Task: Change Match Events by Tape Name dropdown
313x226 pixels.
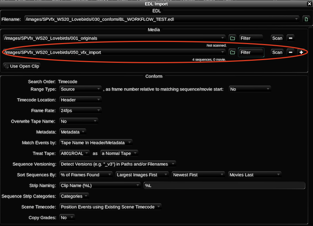Action: pyautogui.click(x=96, y=143)
